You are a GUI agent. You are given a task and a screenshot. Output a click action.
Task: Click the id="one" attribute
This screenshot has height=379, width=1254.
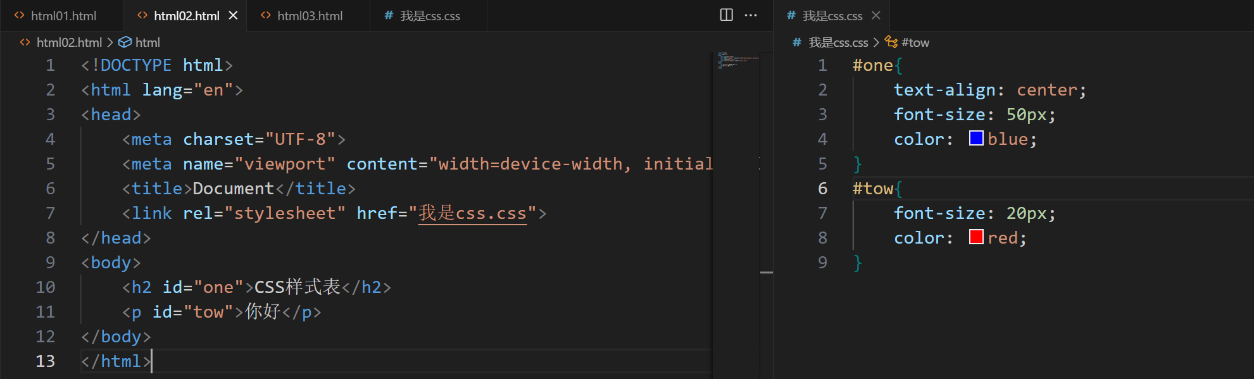[203, 287]
